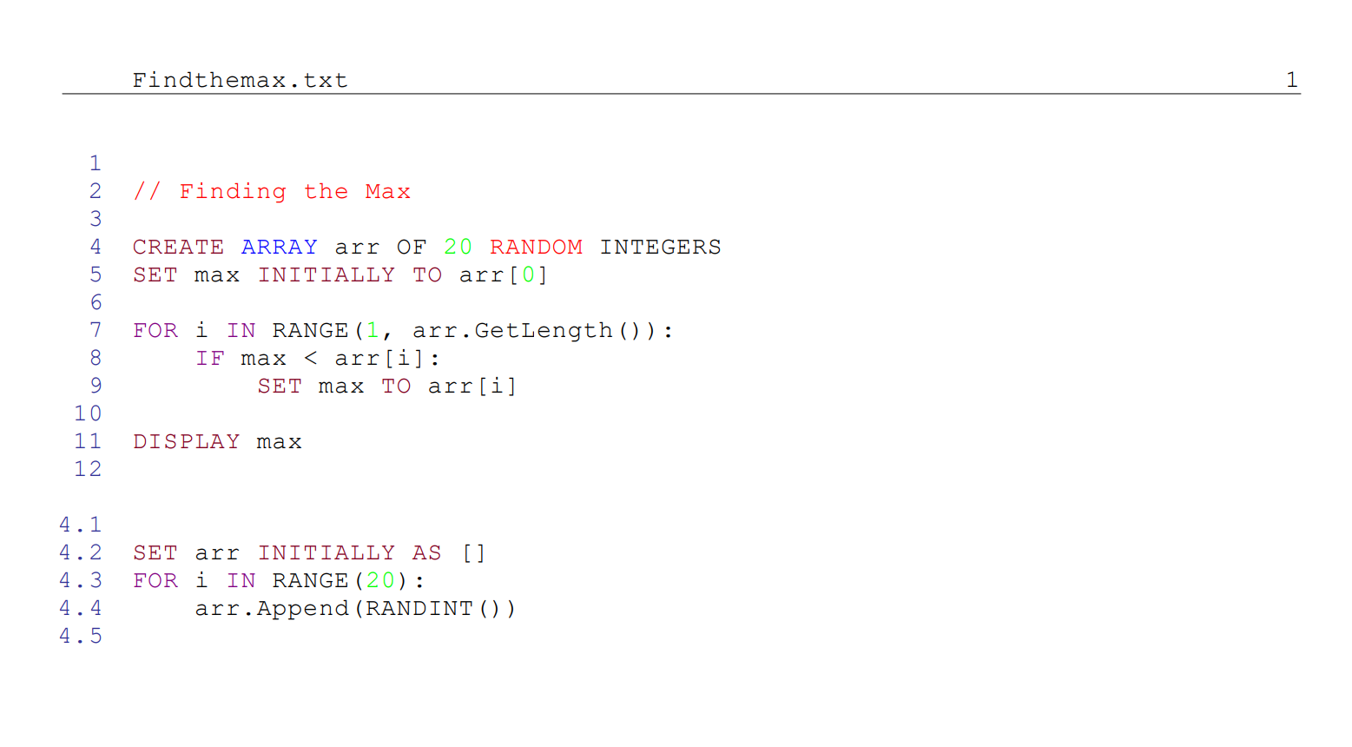The width and height of the screenshot is (1352, 747).
Task: Click RANGE(20) on line 4.3
Action: 340,581
